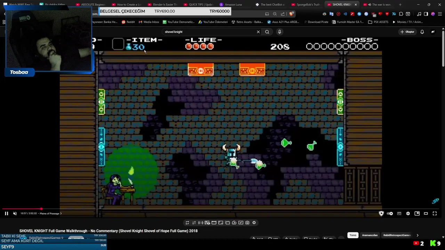Open the Retro Assets - Balka... bookmark
Screen dimensions: 445x250
[x=247, y=22]
